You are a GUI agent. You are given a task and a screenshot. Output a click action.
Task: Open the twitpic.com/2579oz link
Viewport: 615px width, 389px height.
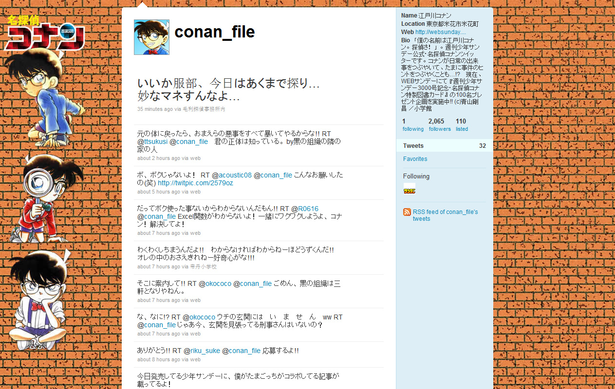click(x=195, y=183)
